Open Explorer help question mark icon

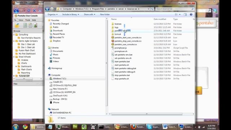pyautogui.click(x=191, y=14)
